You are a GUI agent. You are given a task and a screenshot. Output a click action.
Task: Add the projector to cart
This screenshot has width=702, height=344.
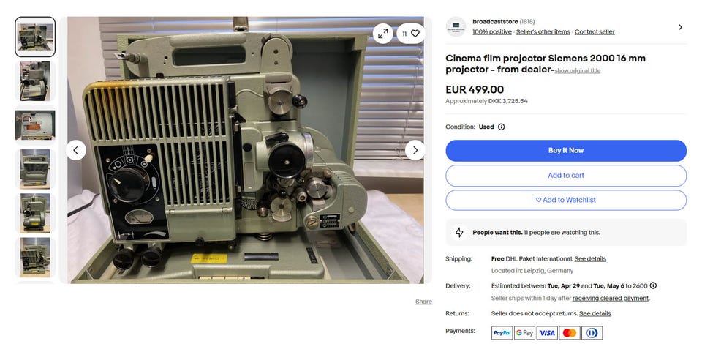pyautogui.click(x=566, y=176)
